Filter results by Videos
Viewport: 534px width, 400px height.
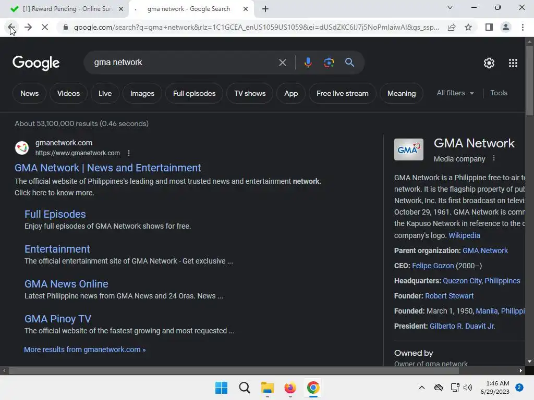click(68, 93)
